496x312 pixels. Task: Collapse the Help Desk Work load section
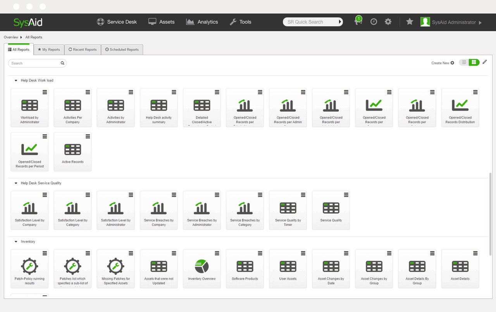pyautogui.click(x=15, y=80)
